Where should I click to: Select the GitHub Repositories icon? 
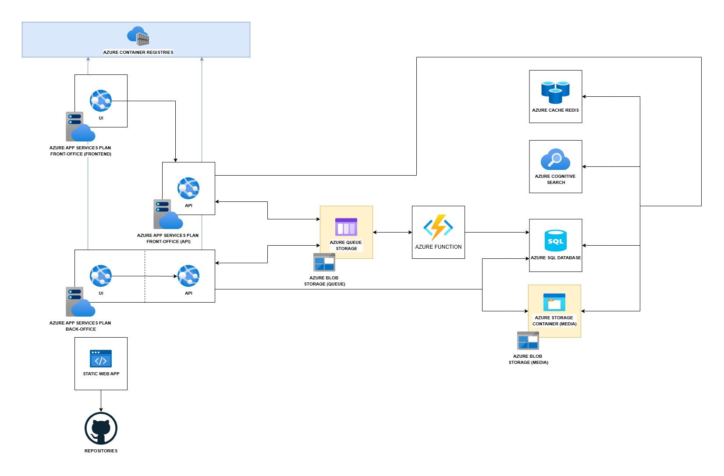(101, 428)
